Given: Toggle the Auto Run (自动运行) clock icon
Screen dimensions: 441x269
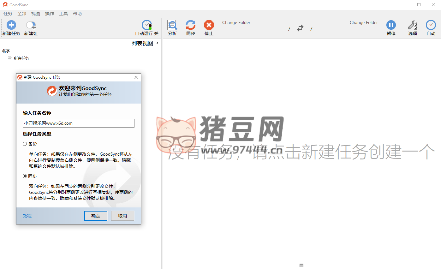Looking at the screenshot, I should [x=146, y=25].
